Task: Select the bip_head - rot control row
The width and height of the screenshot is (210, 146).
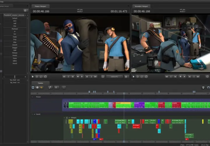Action: 15,83
